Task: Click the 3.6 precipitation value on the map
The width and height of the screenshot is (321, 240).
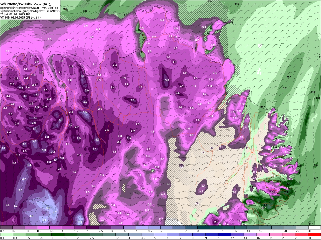Action: tap(60, 120)
